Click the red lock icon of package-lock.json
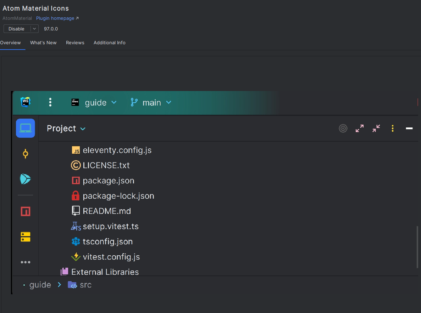The height and width of the screenshot is (313, 421). coord(76,195)
